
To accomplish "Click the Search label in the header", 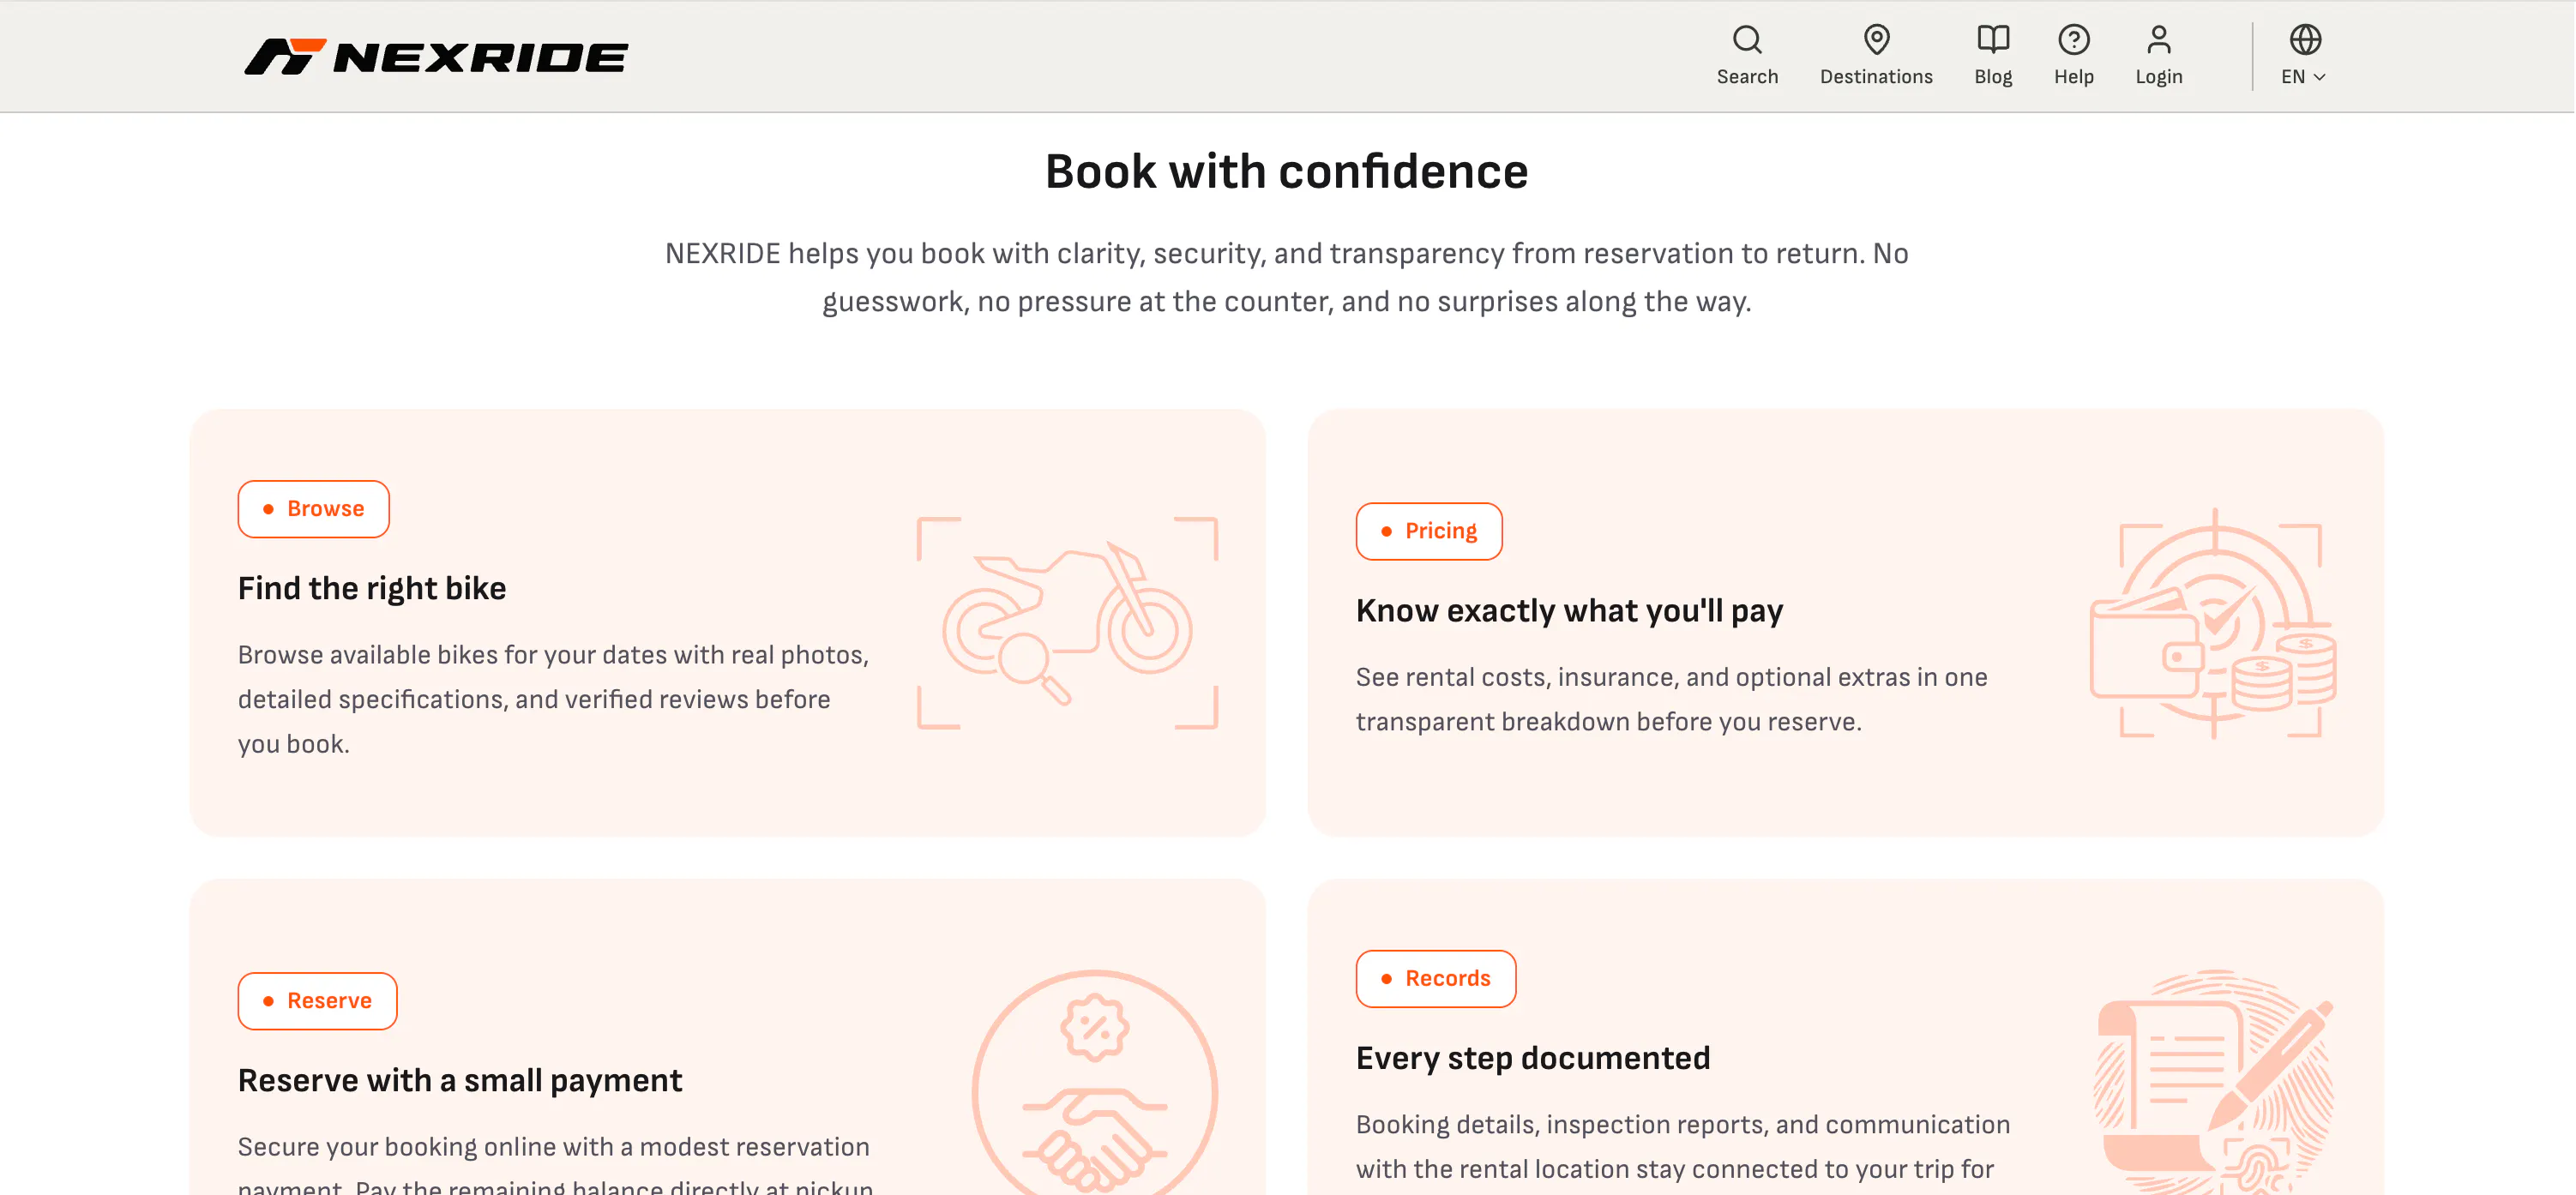I will (x=1747, y=77).
